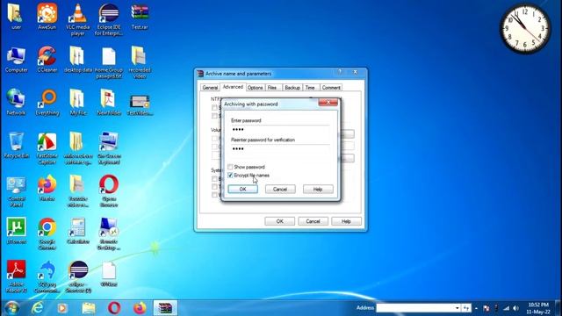Launch FastStone Capture shortcut

47,148
